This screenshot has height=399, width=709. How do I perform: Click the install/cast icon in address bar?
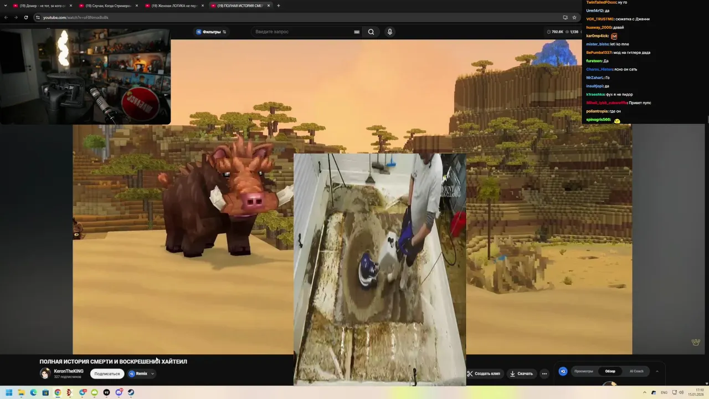(x=565, y=17)
